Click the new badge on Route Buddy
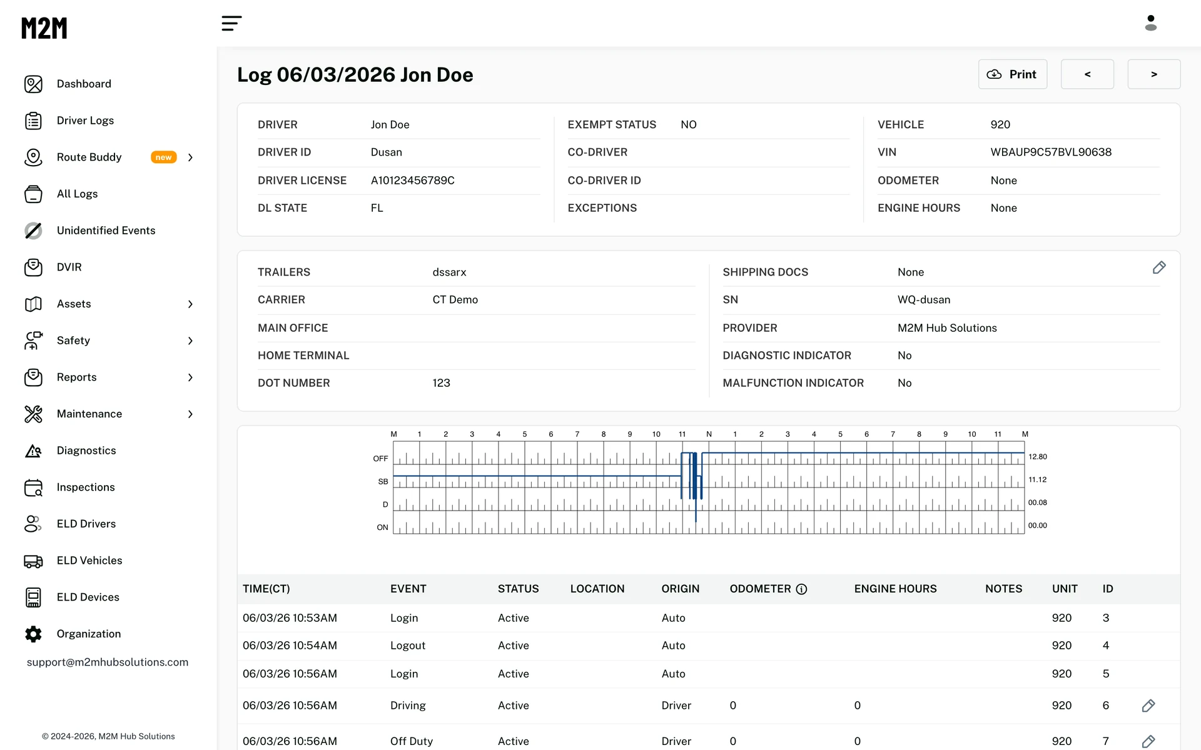 click(x=163, y=157)
